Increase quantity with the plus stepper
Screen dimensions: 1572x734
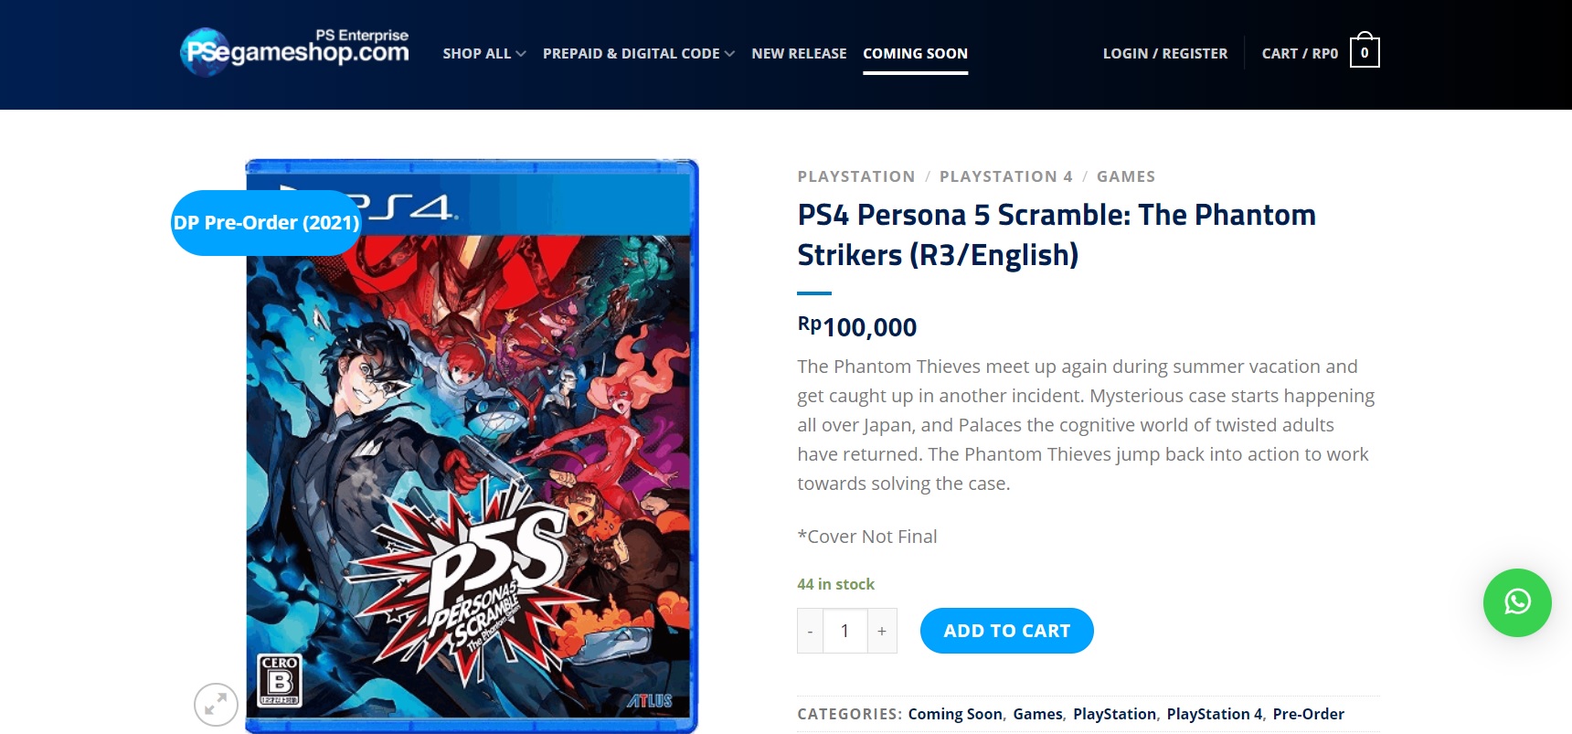click(881, 630)
